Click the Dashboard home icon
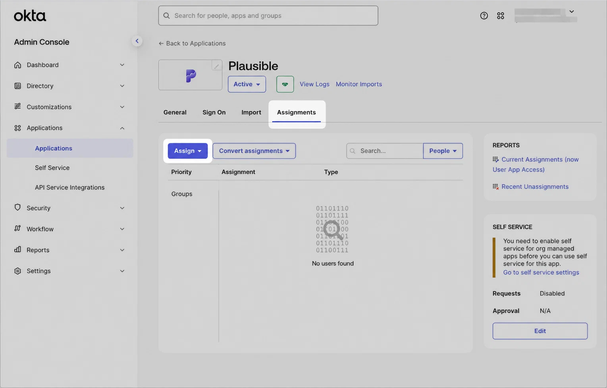The image size is (607, 388). click(17, 65)
